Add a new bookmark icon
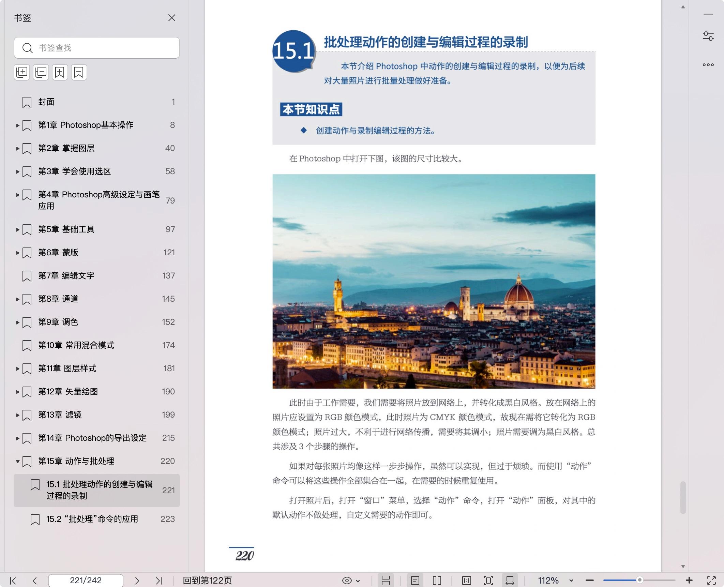 point(60,72)
